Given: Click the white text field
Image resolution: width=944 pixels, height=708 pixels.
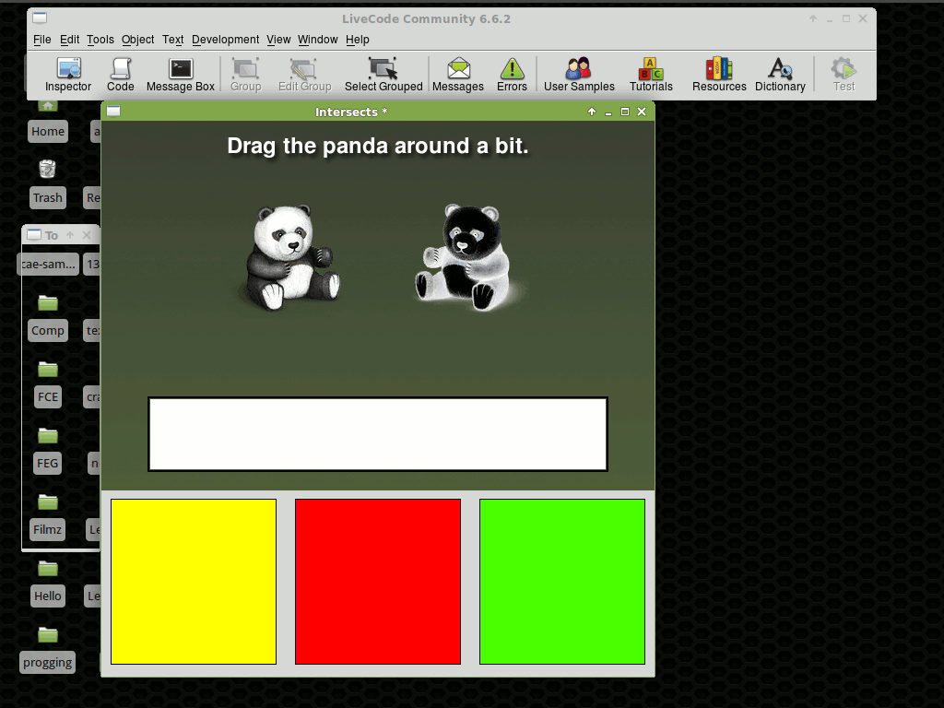Looking at the screenshot, I should point(378,434).
